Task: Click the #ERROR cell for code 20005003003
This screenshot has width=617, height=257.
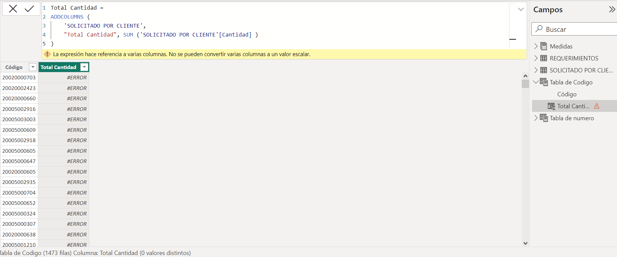Action: (64, 119)
